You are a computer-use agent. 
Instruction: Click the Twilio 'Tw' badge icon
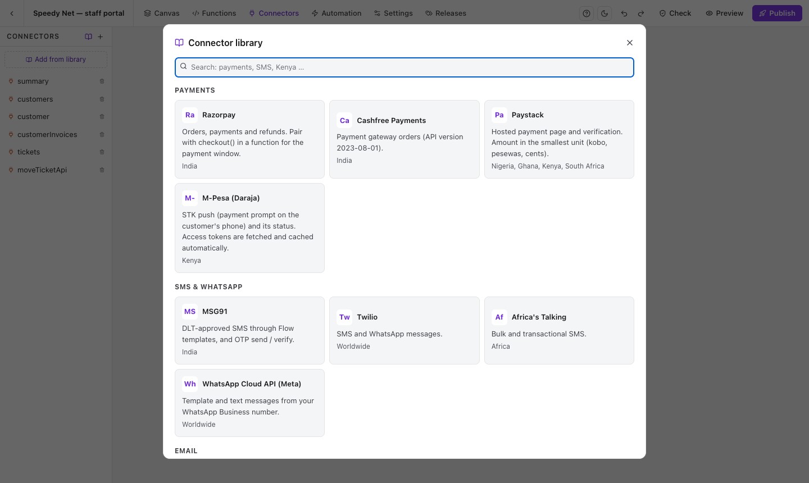pos(344,317)
